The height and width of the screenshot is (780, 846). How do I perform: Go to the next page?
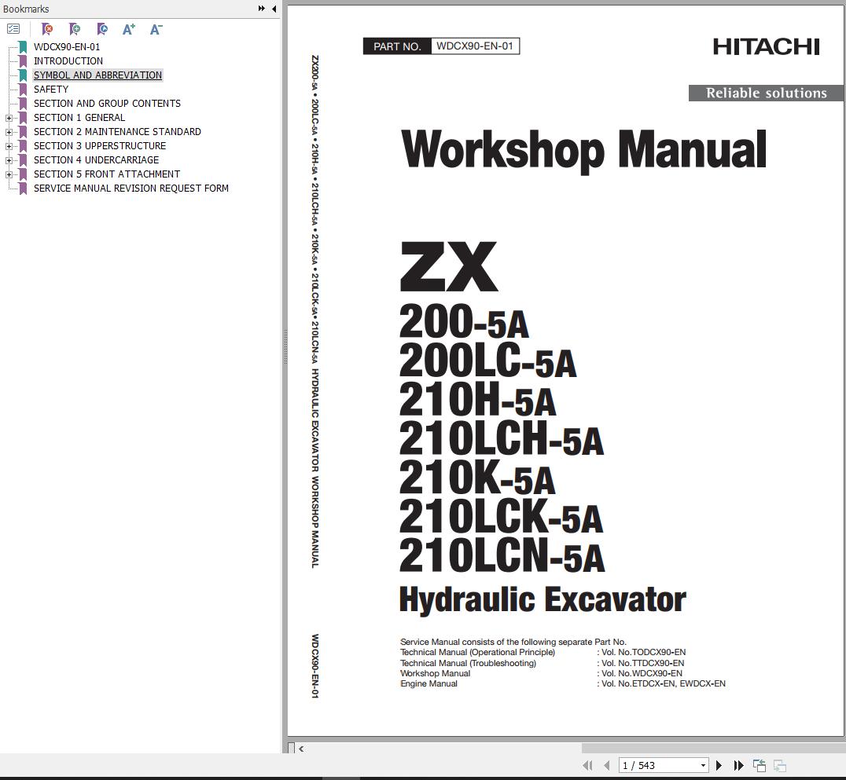pos(719,765)
